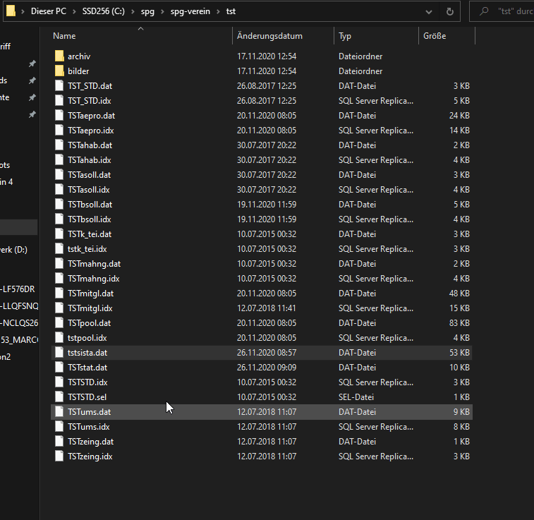Navigate to 'spg' breadcrumb folder
The width and height of the screenshot is (534, 520).
148,12
